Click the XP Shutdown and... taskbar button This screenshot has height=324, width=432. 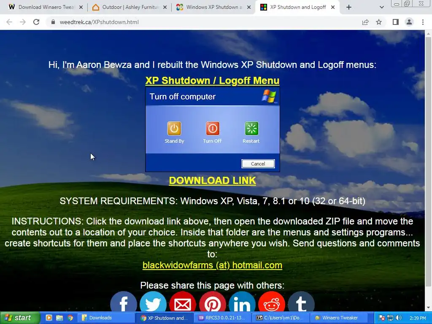click(165, 318)
